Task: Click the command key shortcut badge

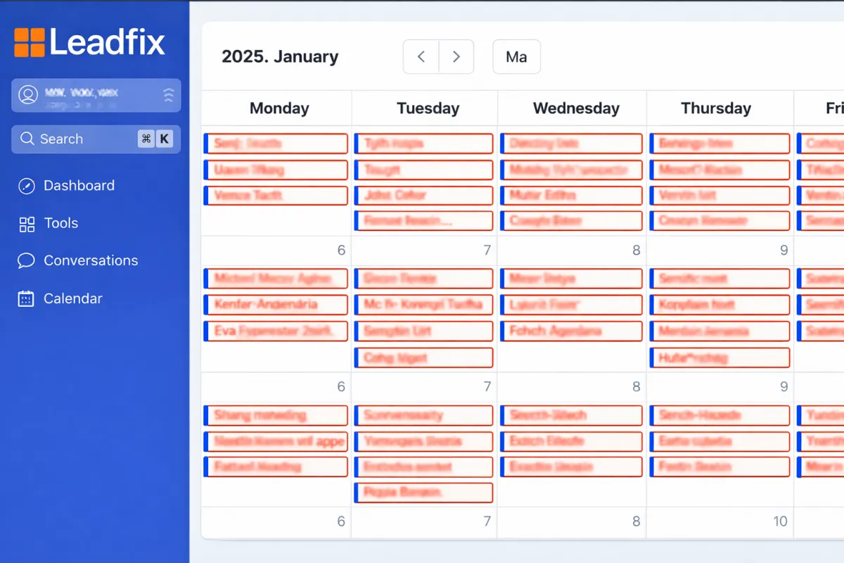Action: pyautogui.click(x=146, y=139)
